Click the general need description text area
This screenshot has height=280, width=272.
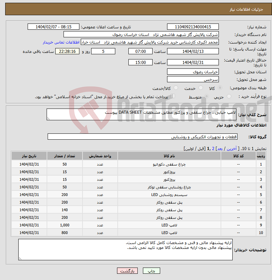click(x=142, y=114)
